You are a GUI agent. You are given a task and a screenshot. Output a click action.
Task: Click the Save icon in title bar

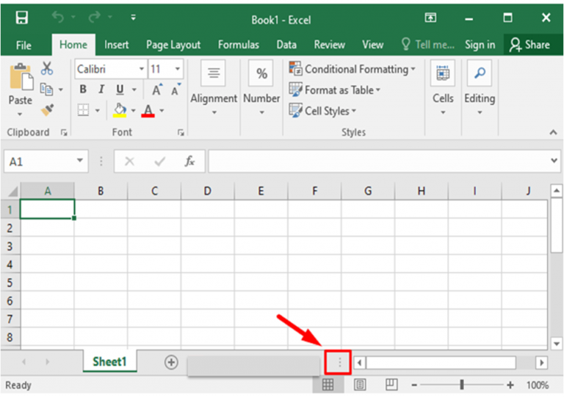point(21,18)
